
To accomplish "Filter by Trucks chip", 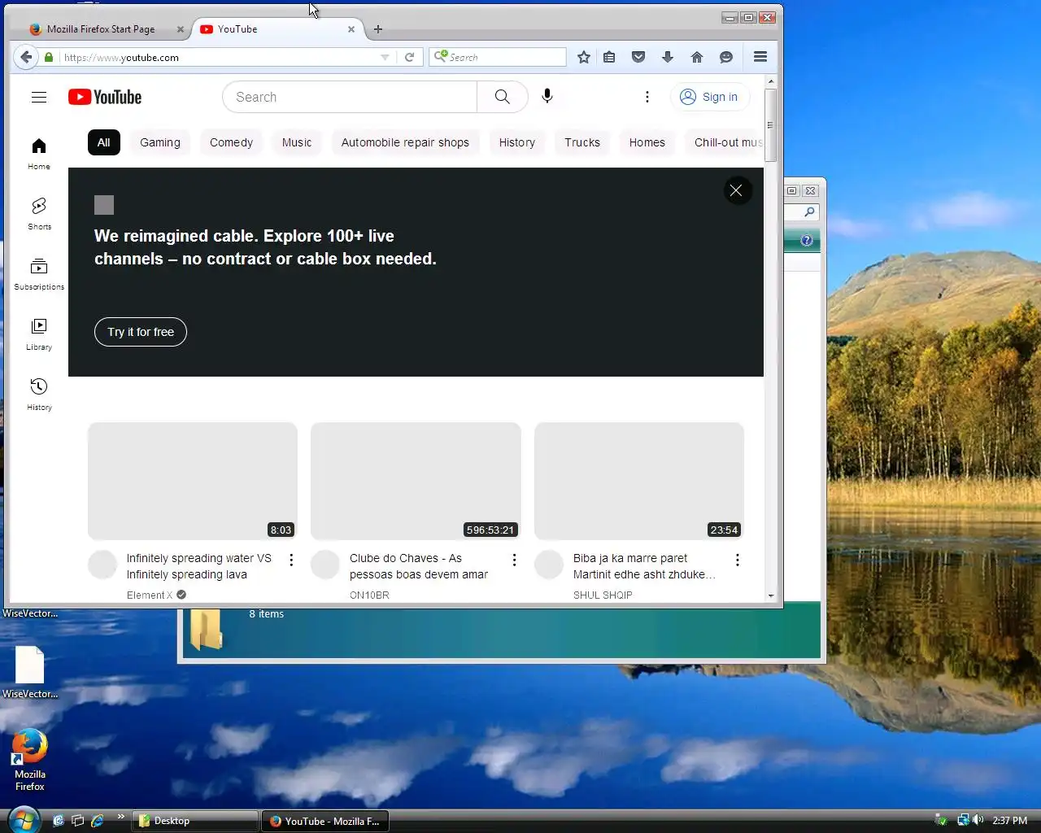I will (582, 142).
